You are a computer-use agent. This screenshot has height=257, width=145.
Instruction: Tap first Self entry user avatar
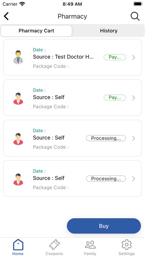pyautogui.click(x=18, y=99)
